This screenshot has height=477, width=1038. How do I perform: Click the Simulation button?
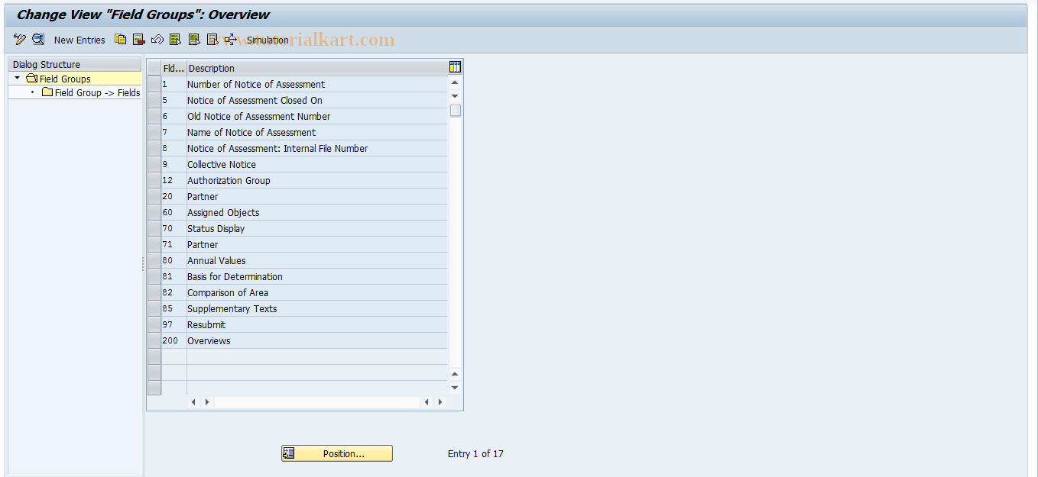coord(268,40)
